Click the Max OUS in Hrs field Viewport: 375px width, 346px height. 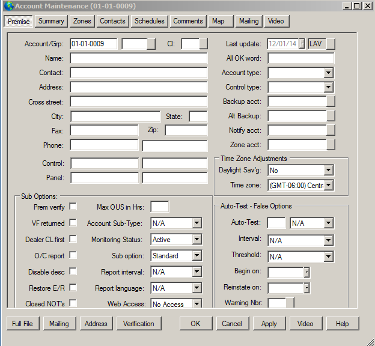[x=159, y=207]
